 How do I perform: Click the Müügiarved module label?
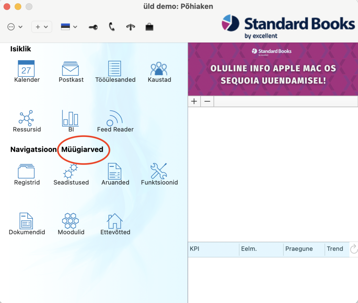coord(83,150)
